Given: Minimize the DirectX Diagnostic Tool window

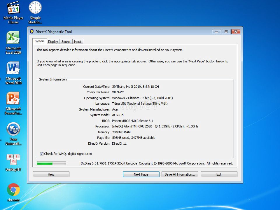Looking at the screenshot, I should (216, 32).
